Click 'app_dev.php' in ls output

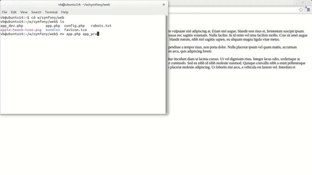[12, 26]
